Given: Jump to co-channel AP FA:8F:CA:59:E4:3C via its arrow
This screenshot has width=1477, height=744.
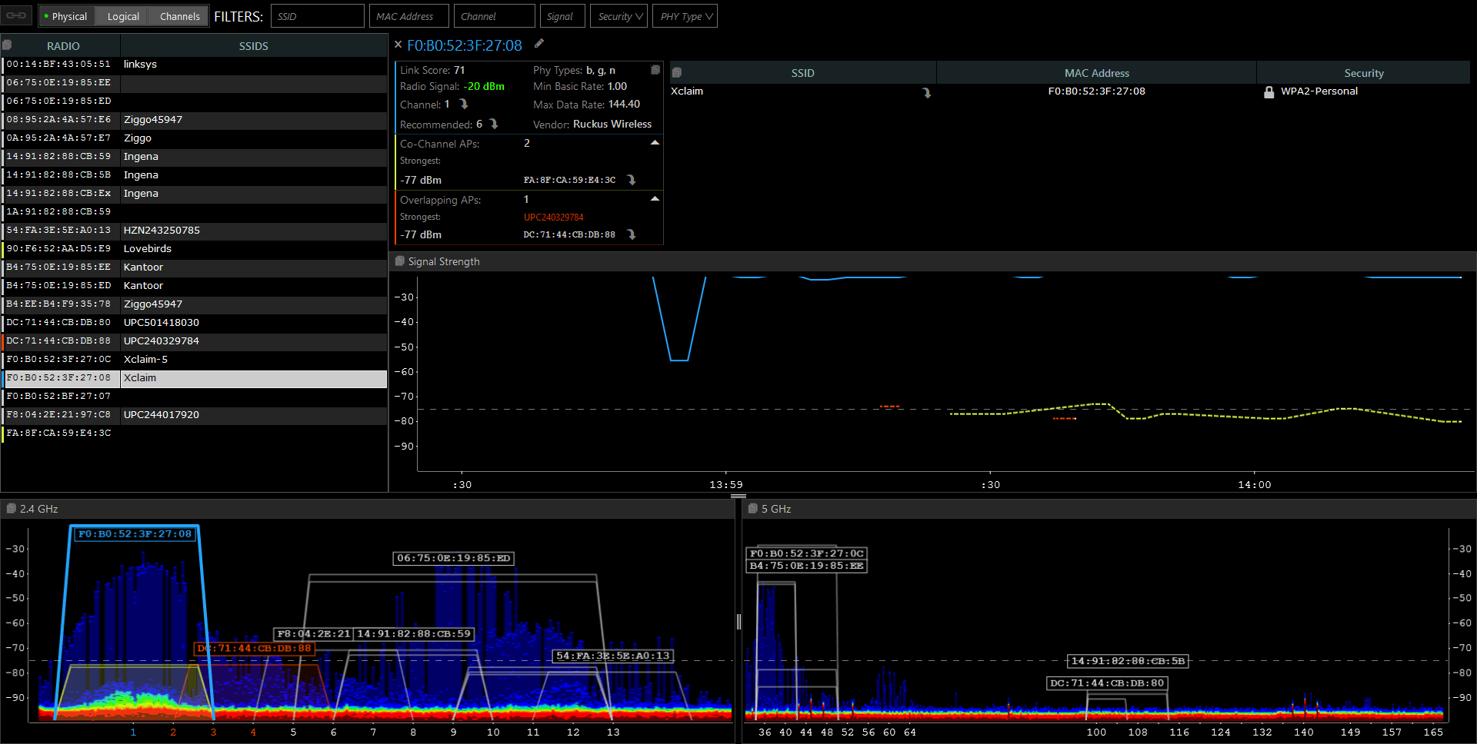Looking at the screenshot, I should 632,180.
